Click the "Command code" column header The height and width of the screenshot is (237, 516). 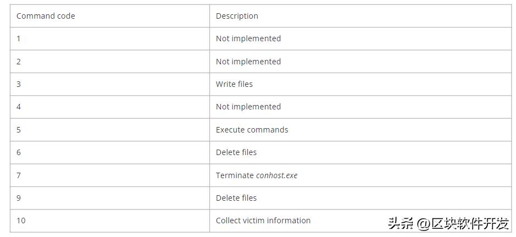click(x=46, y=16)
